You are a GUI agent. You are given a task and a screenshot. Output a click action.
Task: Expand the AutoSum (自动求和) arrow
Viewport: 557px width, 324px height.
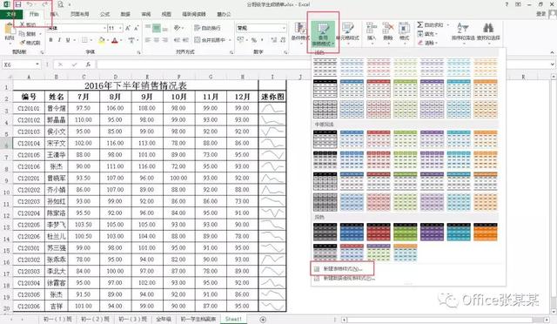point(448,25)
